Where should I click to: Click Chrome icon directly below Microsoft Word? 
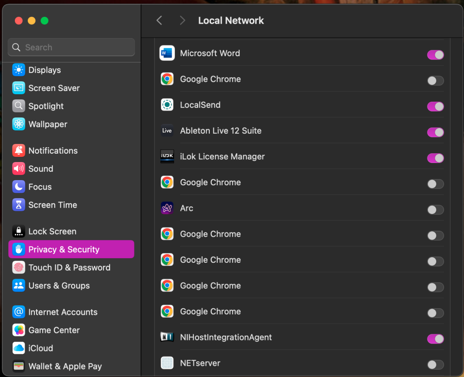(167, 79)
